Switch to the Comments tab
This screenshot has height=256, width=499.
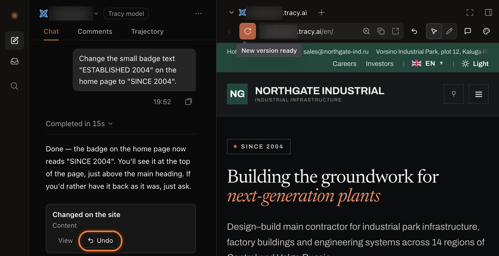click(95, 32)
